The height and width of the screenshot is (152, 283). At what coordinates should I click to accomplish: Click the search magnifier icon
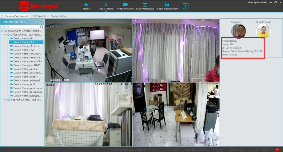click(x=42, y=27)
